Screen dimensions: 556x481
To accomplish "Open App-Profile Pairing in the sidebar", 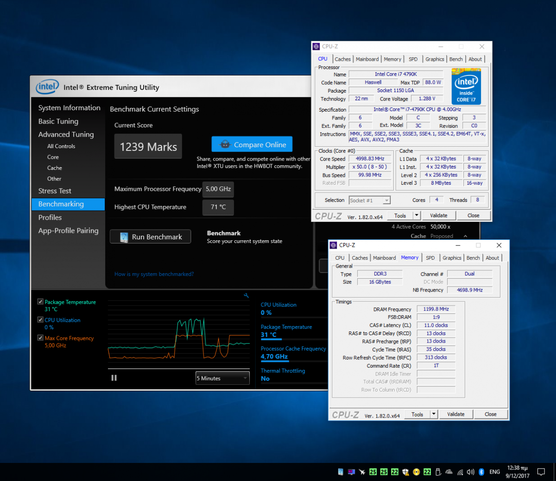I will 69,231.
